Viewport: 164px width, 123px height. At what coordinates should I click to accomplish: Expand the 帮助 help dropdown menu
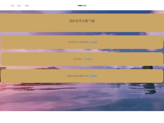[28, 6]
